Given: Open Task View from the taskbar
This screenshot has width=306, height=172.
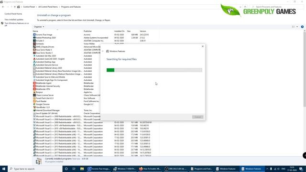Looking at the screenshot, I should click(x=74, y=169).
